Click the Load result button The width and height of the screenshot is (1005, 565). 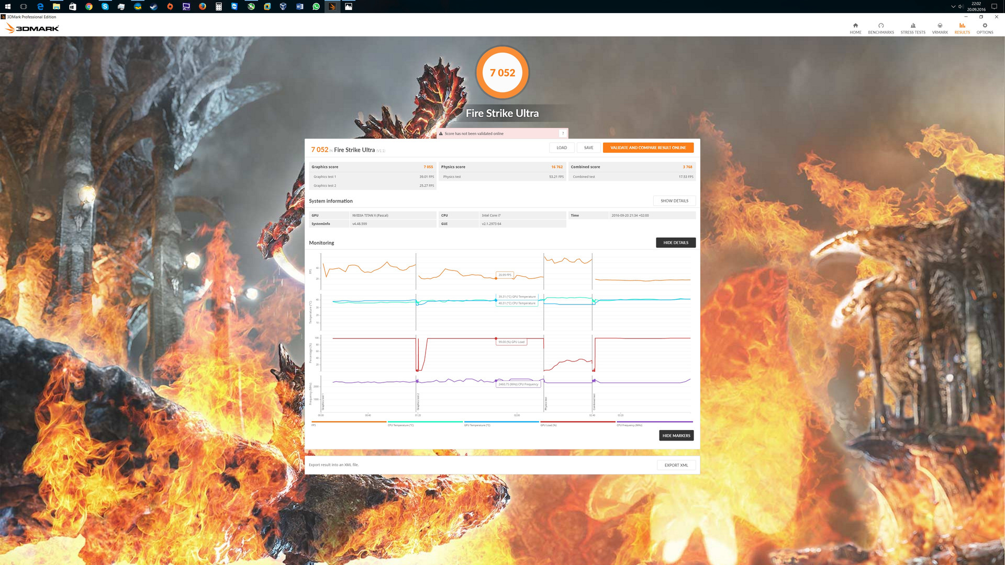[562, 148]
